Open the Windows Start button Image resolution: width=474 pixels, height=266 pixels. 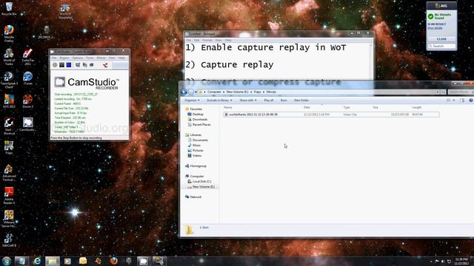(7, 261)
